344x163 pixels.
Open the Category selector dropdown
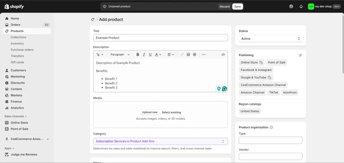point(160,142)
